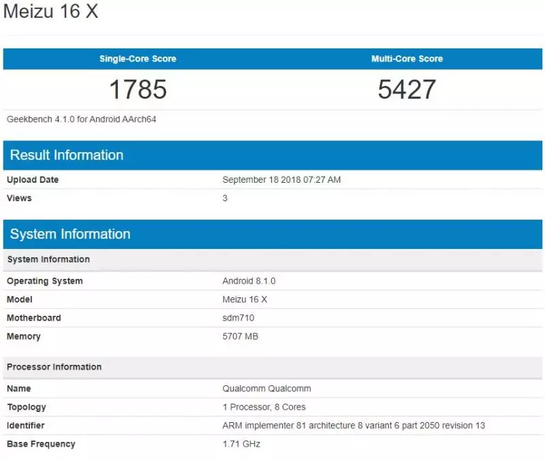Click the Identifier label
This screenshot has width=545, height=461.
point(25,426)
